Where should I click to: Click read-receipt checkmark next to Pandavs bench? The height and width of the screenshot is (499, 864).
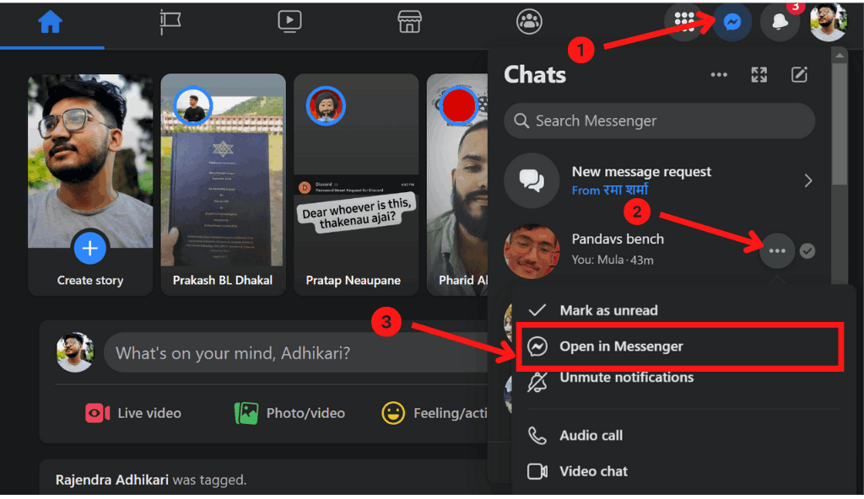(807, 251)
